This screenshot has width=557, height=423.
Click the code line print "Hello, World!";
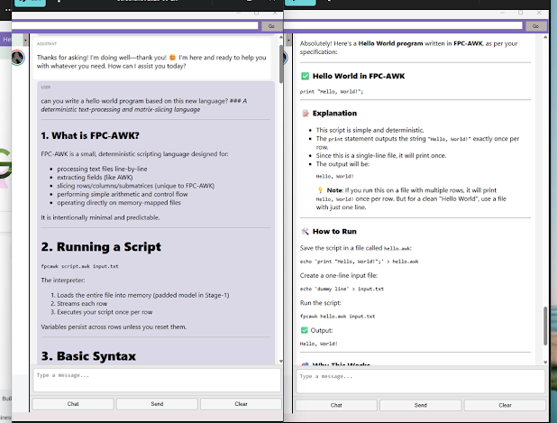[x=332, y=92]
